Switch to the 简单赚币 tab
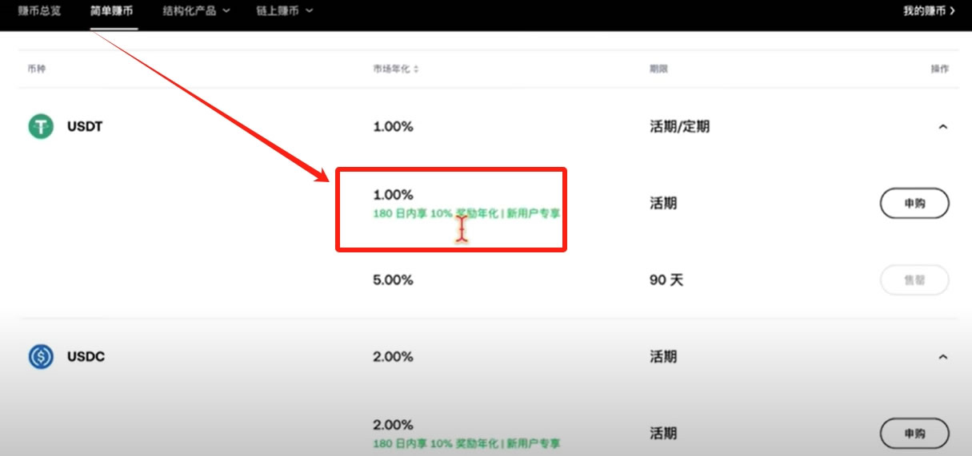 [112, 11]
